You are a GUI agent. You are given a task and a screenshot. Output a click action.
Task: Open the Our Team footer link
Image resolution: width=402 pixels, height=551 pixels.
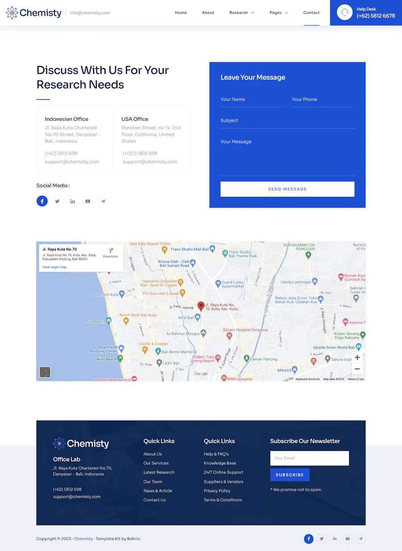(153, 482)
